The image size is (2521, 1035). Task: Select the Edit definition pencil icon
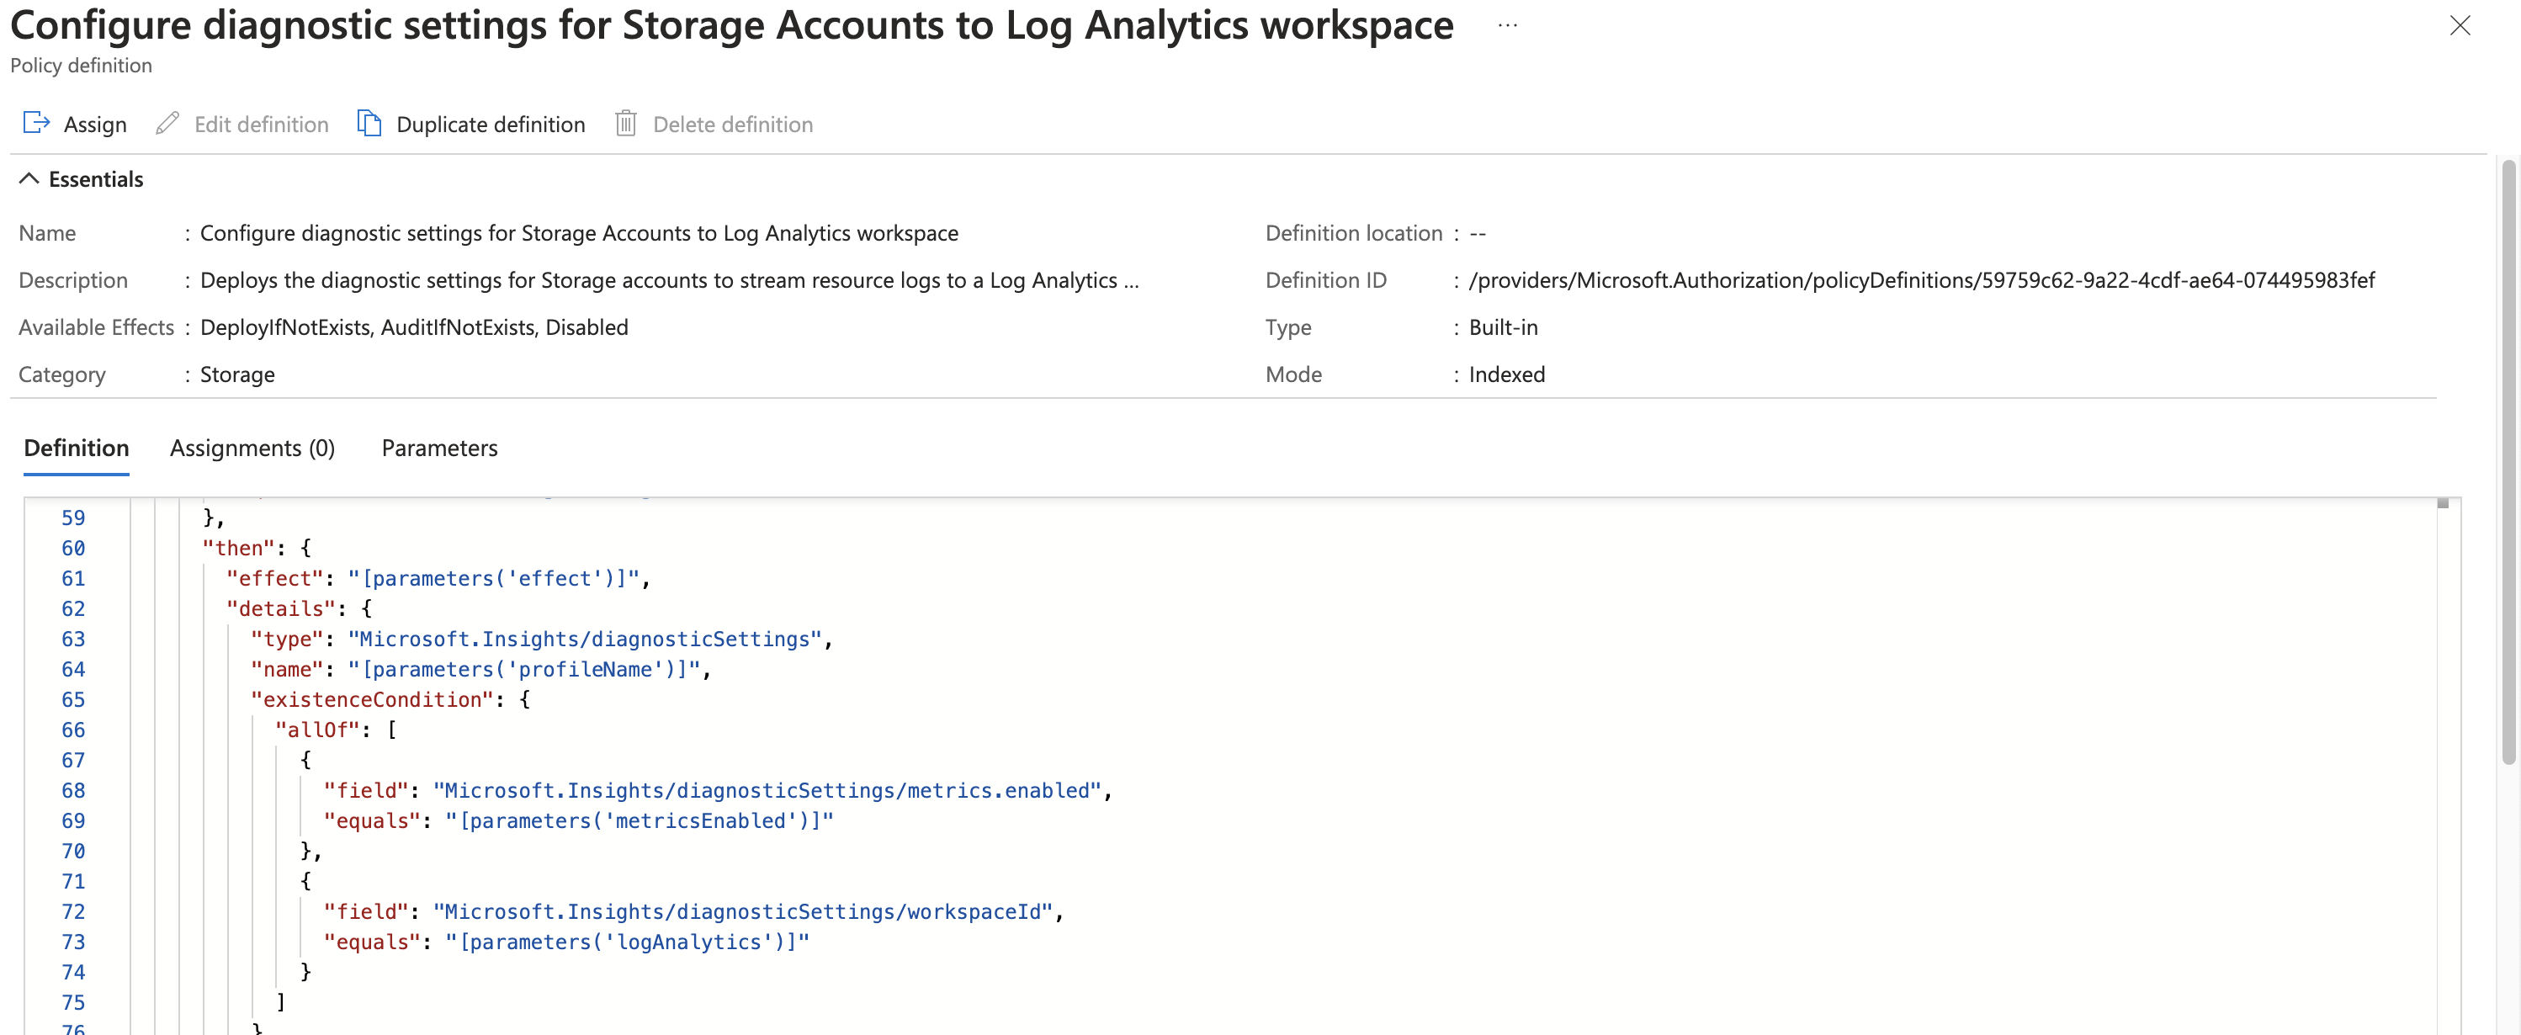pos(167,123)
